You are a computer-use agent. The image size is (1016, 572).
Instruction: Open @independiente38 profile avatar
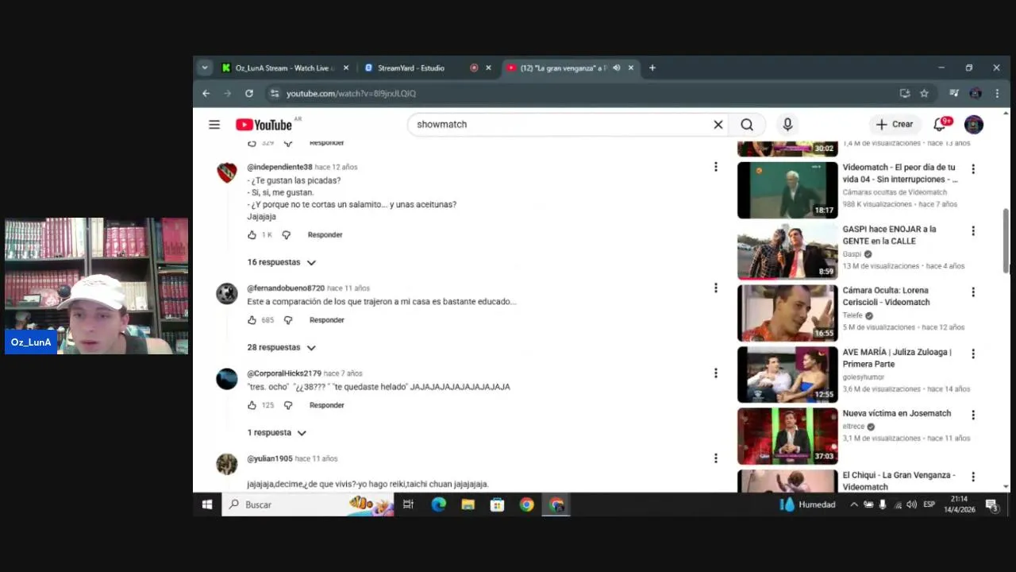pyautogui.click(x=227, y=172)
